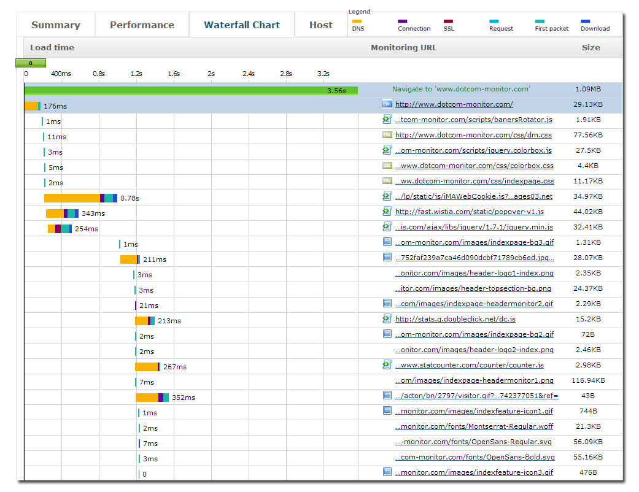Image resolution: width=639 pixels, height=492 pixels.
Task: Open the iMAWebCookie.js link
Action: (473, 196)
